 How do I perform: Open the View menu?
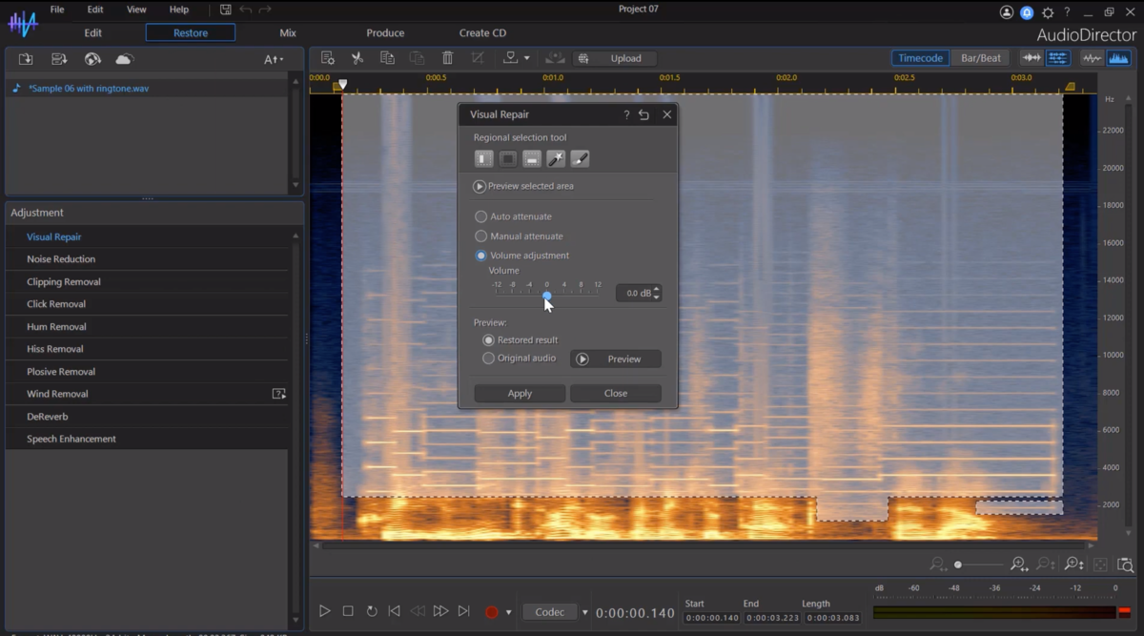click(136, 10)
